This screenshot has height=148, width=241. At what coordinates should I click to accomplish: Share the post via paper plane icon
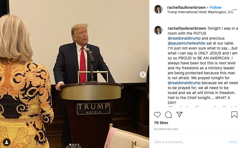tap(179, 114)
